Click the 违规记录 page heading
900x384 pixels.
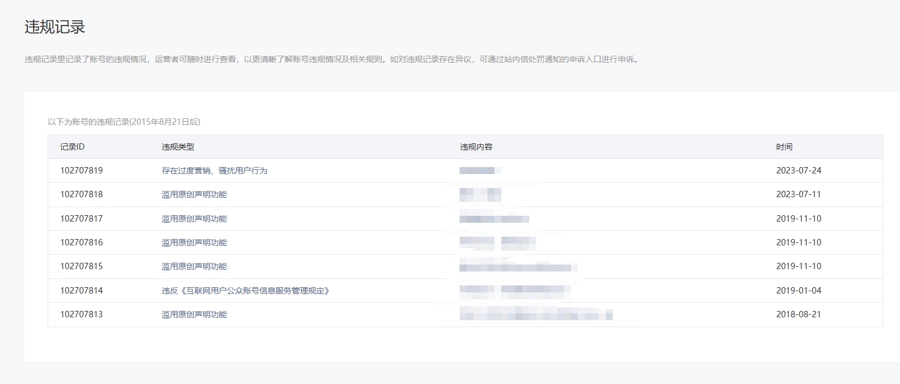[x=55, y=27]
